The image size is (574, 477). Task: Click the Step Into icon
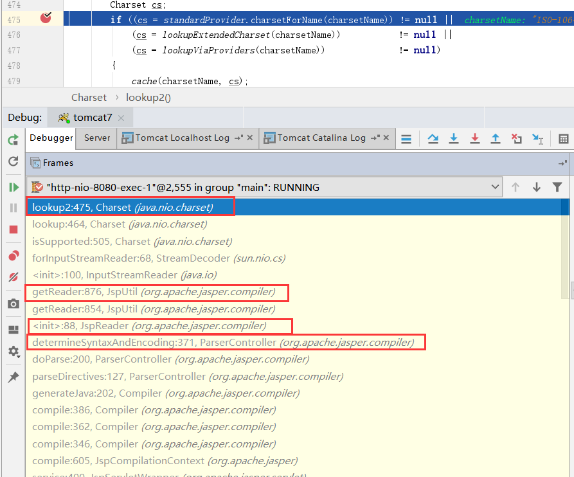click(x=454, y=138)
